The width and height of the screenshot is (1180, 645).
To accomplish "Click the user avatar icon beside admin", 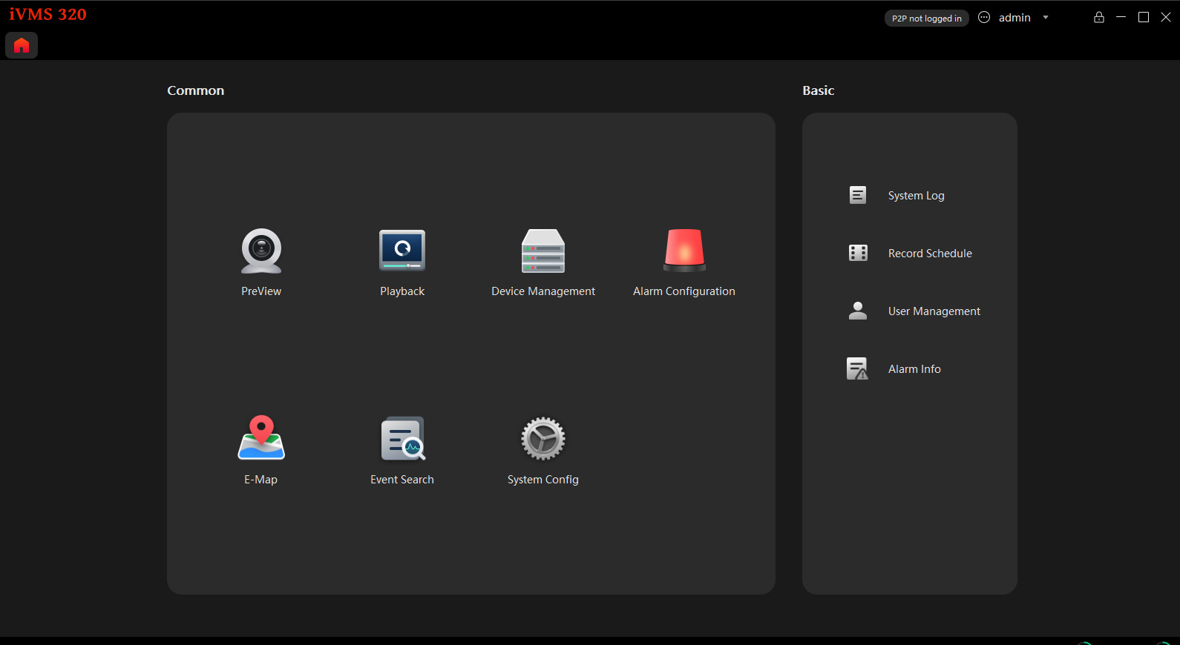I will (x=984, y=17).
